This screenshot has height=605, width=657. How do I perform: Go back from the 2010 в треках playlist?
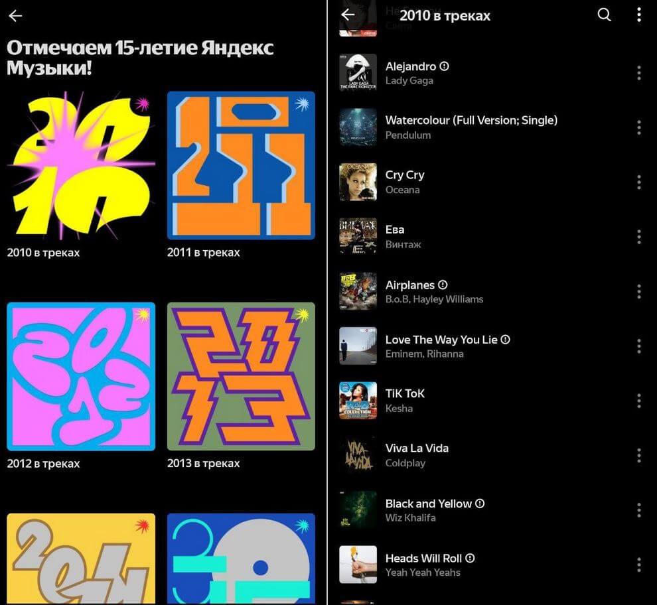[x=348, y=15]
